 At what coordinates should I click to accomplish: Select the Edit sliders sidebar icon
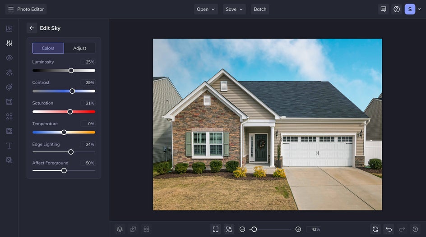coord(9,43)
